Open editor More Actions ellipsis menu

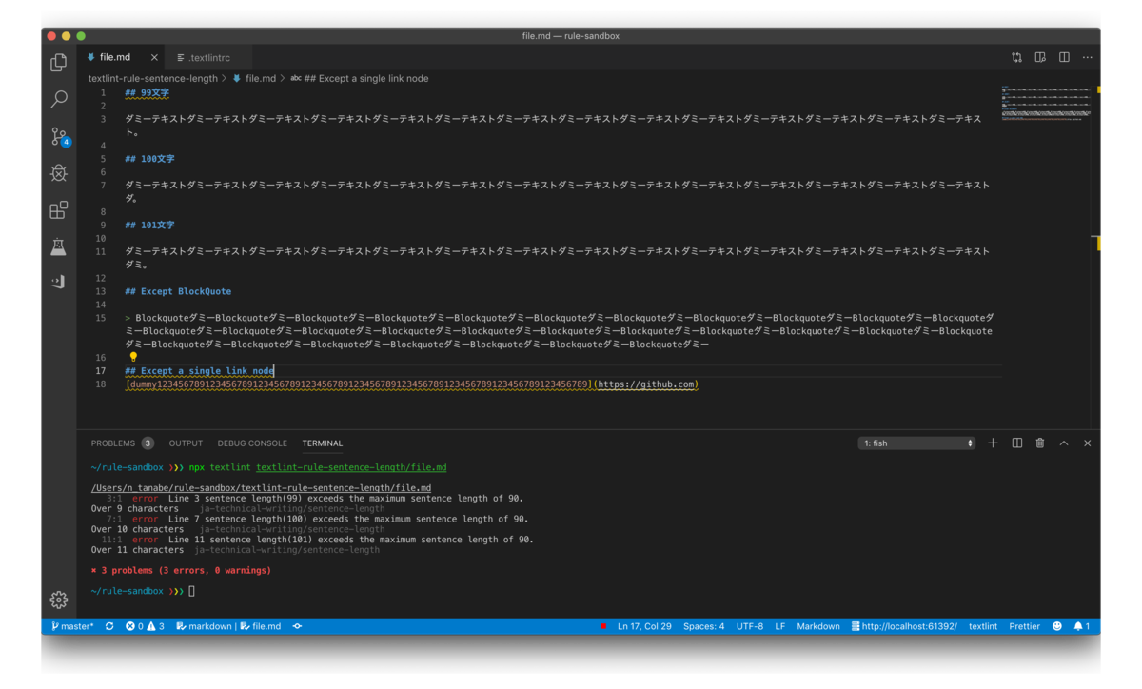tap(1088, 58)
